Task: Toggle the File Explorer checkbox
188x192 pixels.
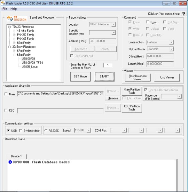Action: 124,98
